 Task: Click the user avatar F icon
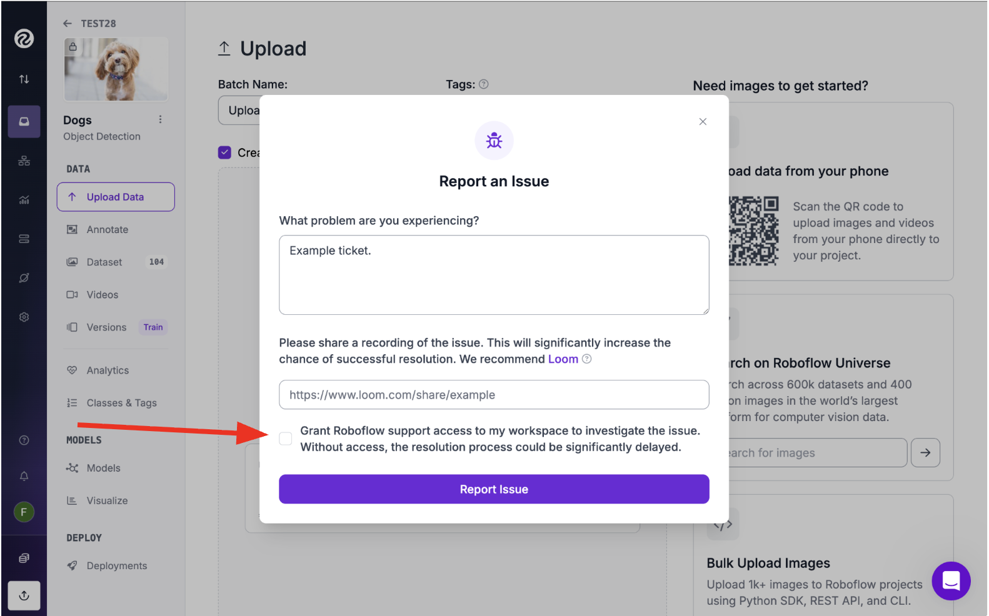pos(24,512)
